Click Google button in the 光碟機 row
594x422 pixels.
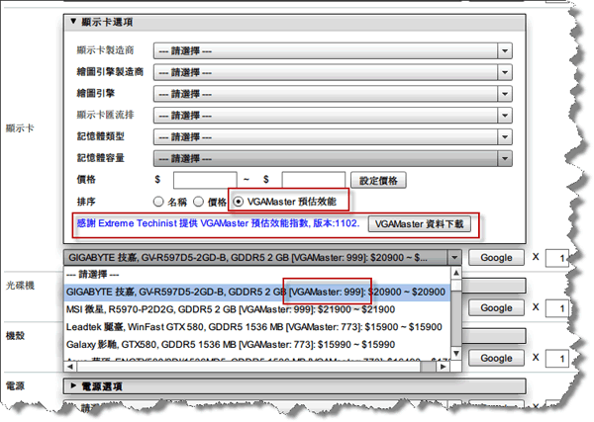496,307
